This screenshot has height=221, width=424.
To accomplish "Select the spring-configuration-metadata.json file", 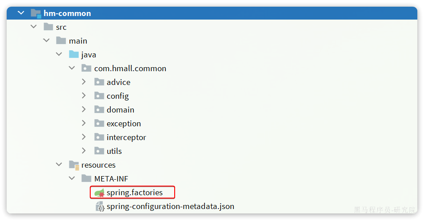I will (170, 207).
